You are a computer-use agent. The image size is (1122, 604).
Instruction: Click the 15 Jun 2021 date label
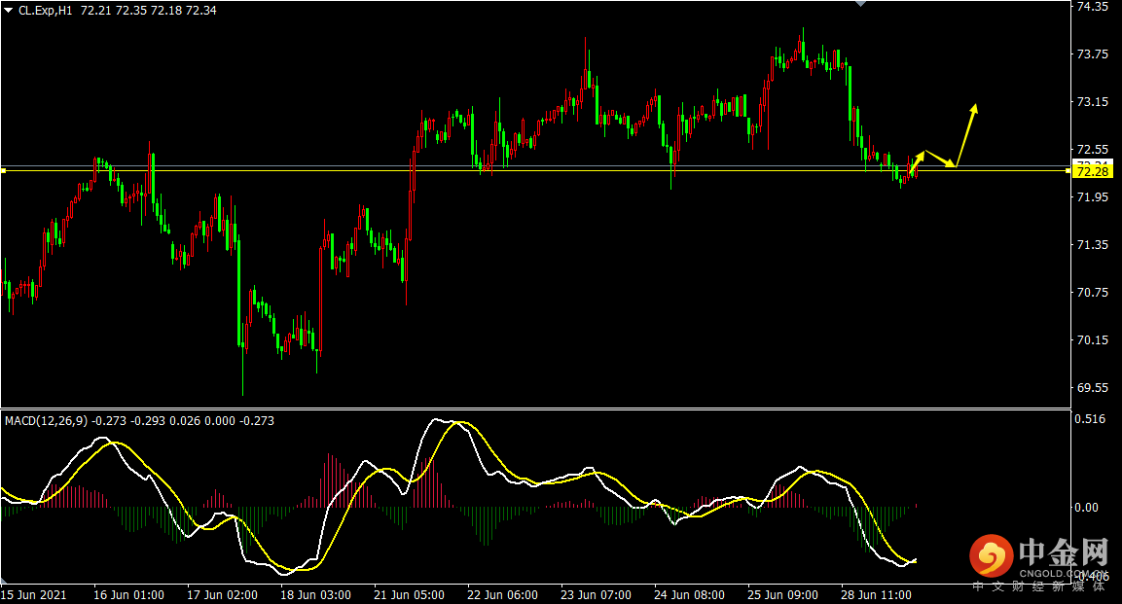point(34,594)
